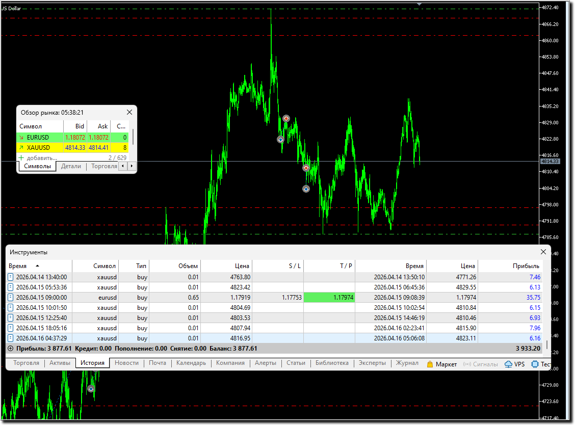Sort the history by the Время column
This screenshot has width=575, height=425.
tap(18, 266)
